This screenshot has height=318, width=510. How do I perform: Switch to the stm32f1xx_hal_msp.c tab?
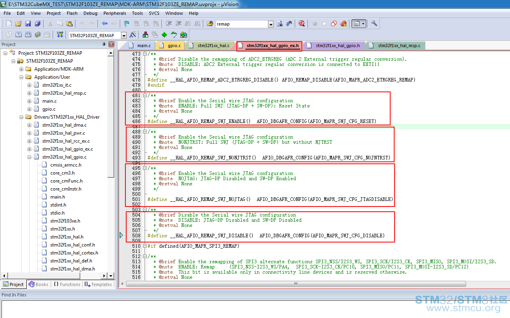[x=395, y=46]
